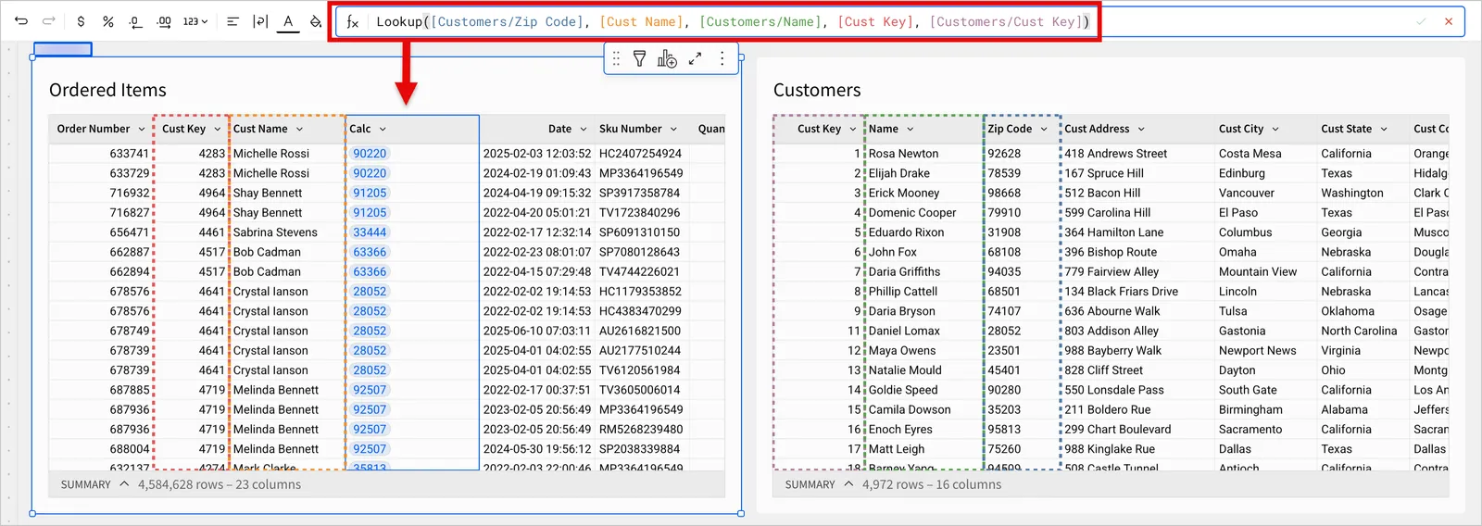This screenshot has width=1482, height=526.
Task: Select address 299 Chart Boulevard
Action: click(x=1117, y=430)
